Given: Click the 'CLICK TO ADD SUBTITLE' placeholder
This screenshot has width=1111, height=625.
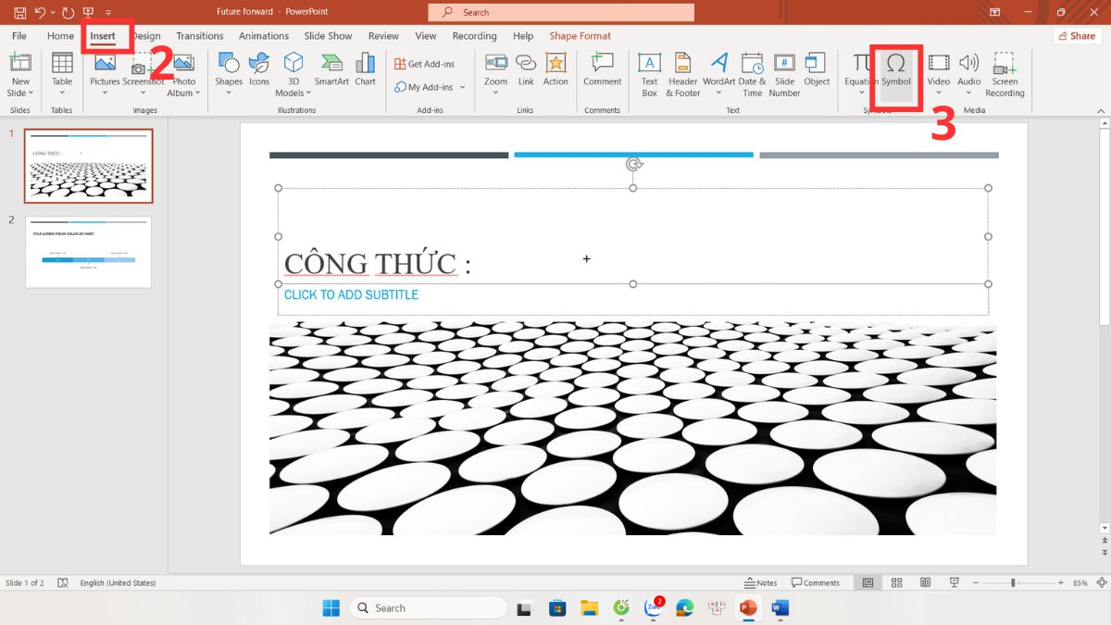Looking at the screenshot, I should pos(351,294).
